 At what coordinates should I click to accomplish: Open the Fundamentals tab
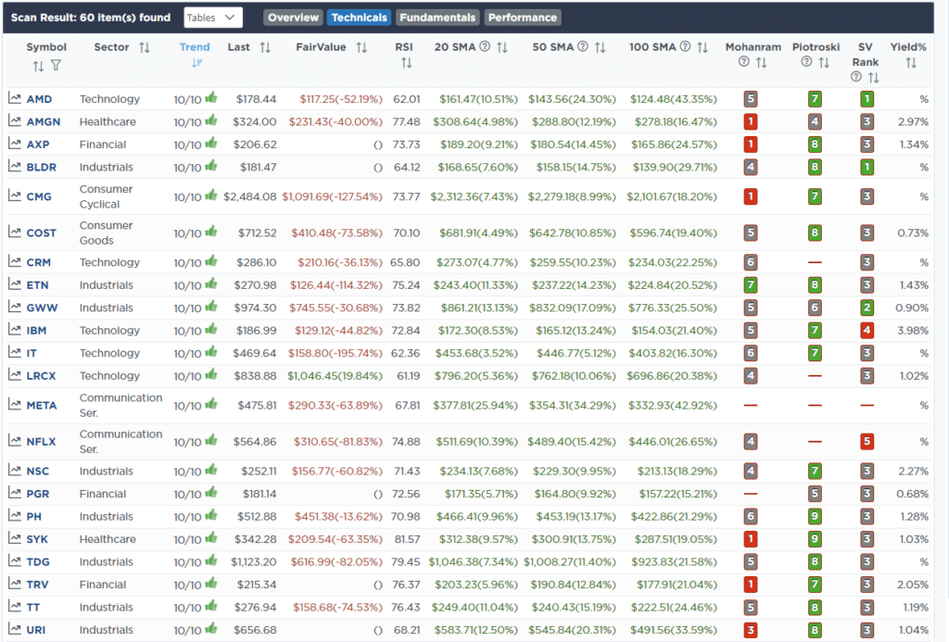tap(437, 18)
